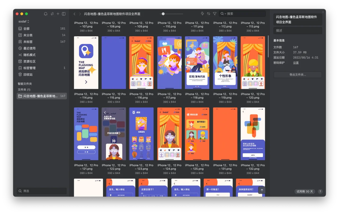
Task: Click the 随机模式 shuffle icon
Action: (x=20, y=55)
